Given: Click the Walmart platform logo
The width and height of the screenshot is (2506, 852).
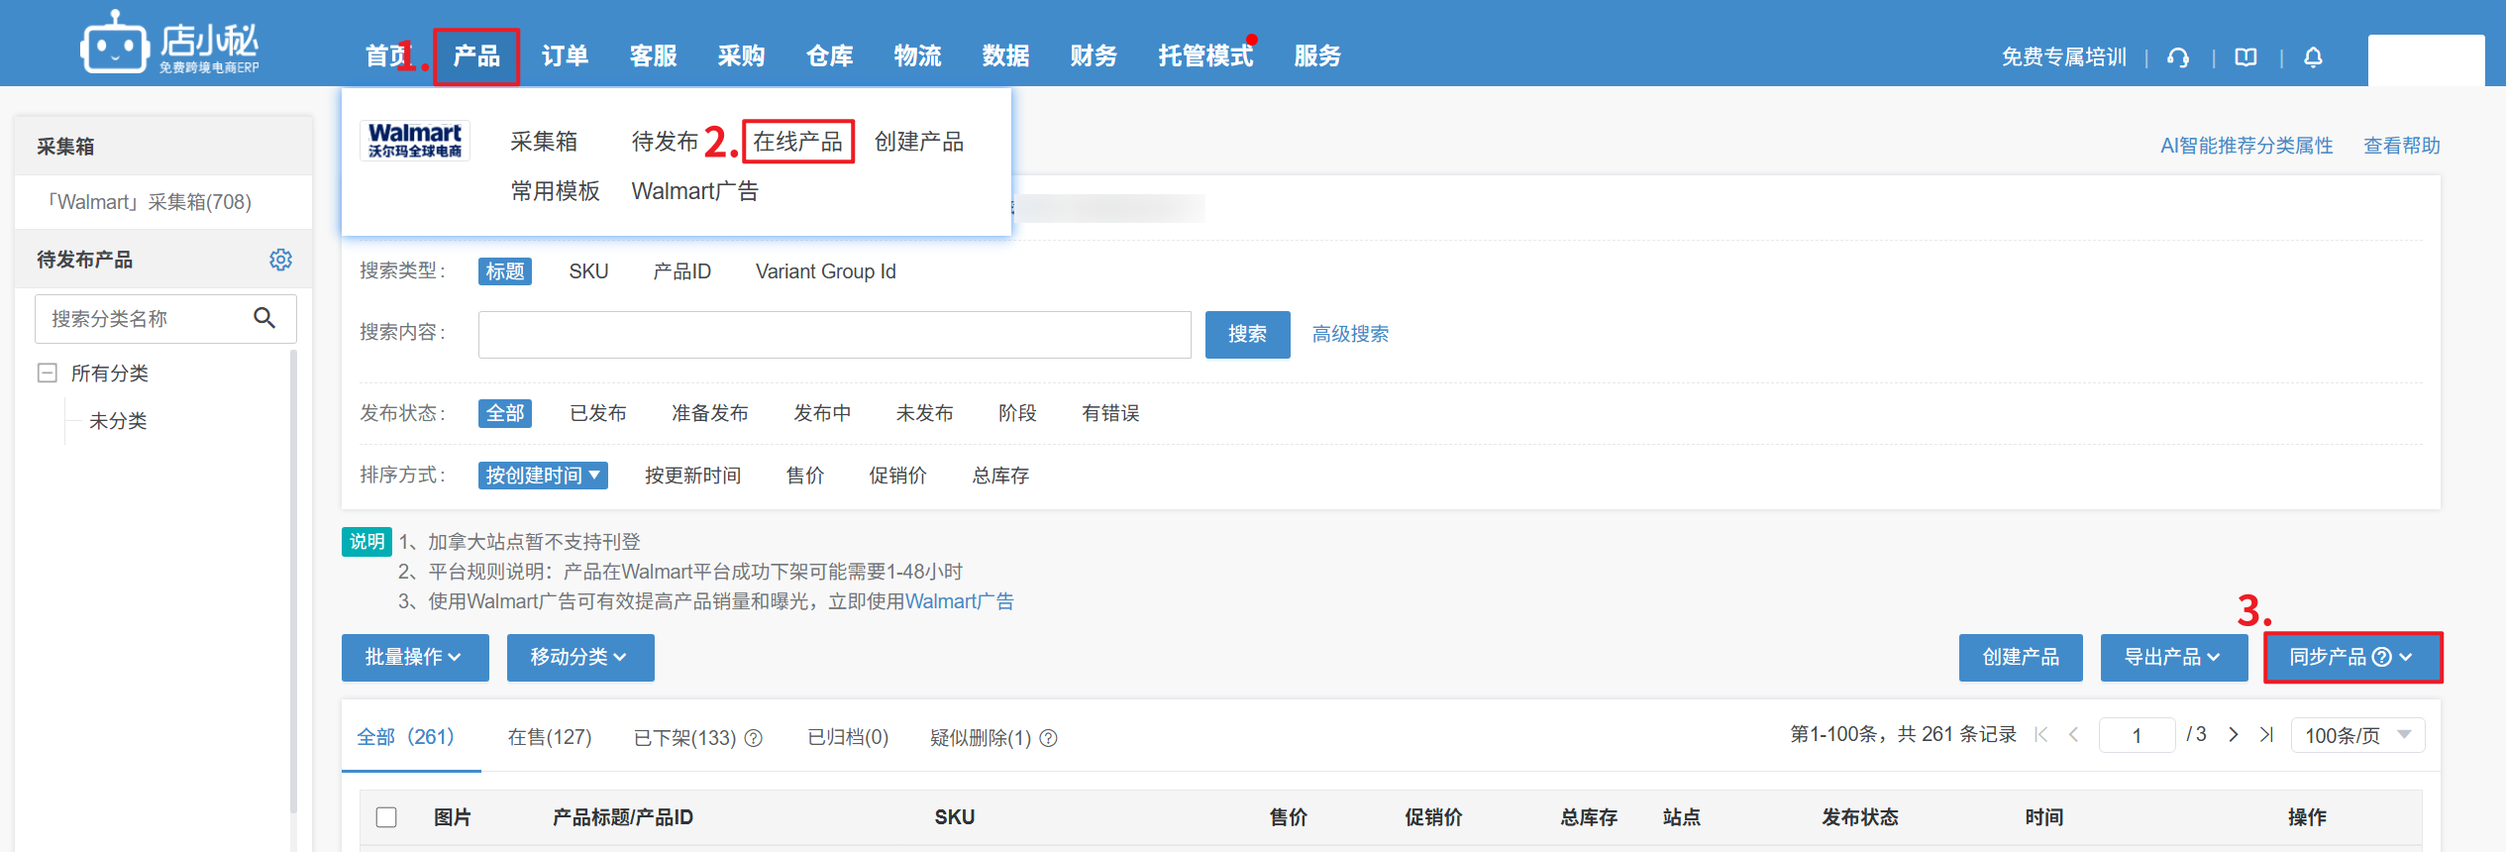Looking at the screenshot, I should (x=415, y=141).
